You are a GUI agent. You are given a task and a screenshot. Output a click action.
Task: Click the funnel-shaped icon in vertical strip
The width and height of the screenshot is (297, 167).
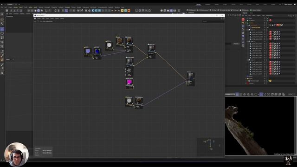[x=243, y=36]
